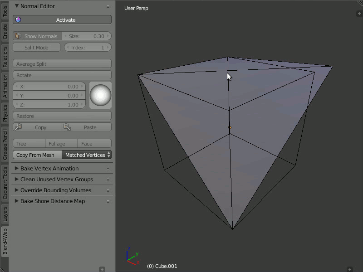
Task: Click the XYZ axis gizmo in the viewport
Action: [x=131, y=257]
